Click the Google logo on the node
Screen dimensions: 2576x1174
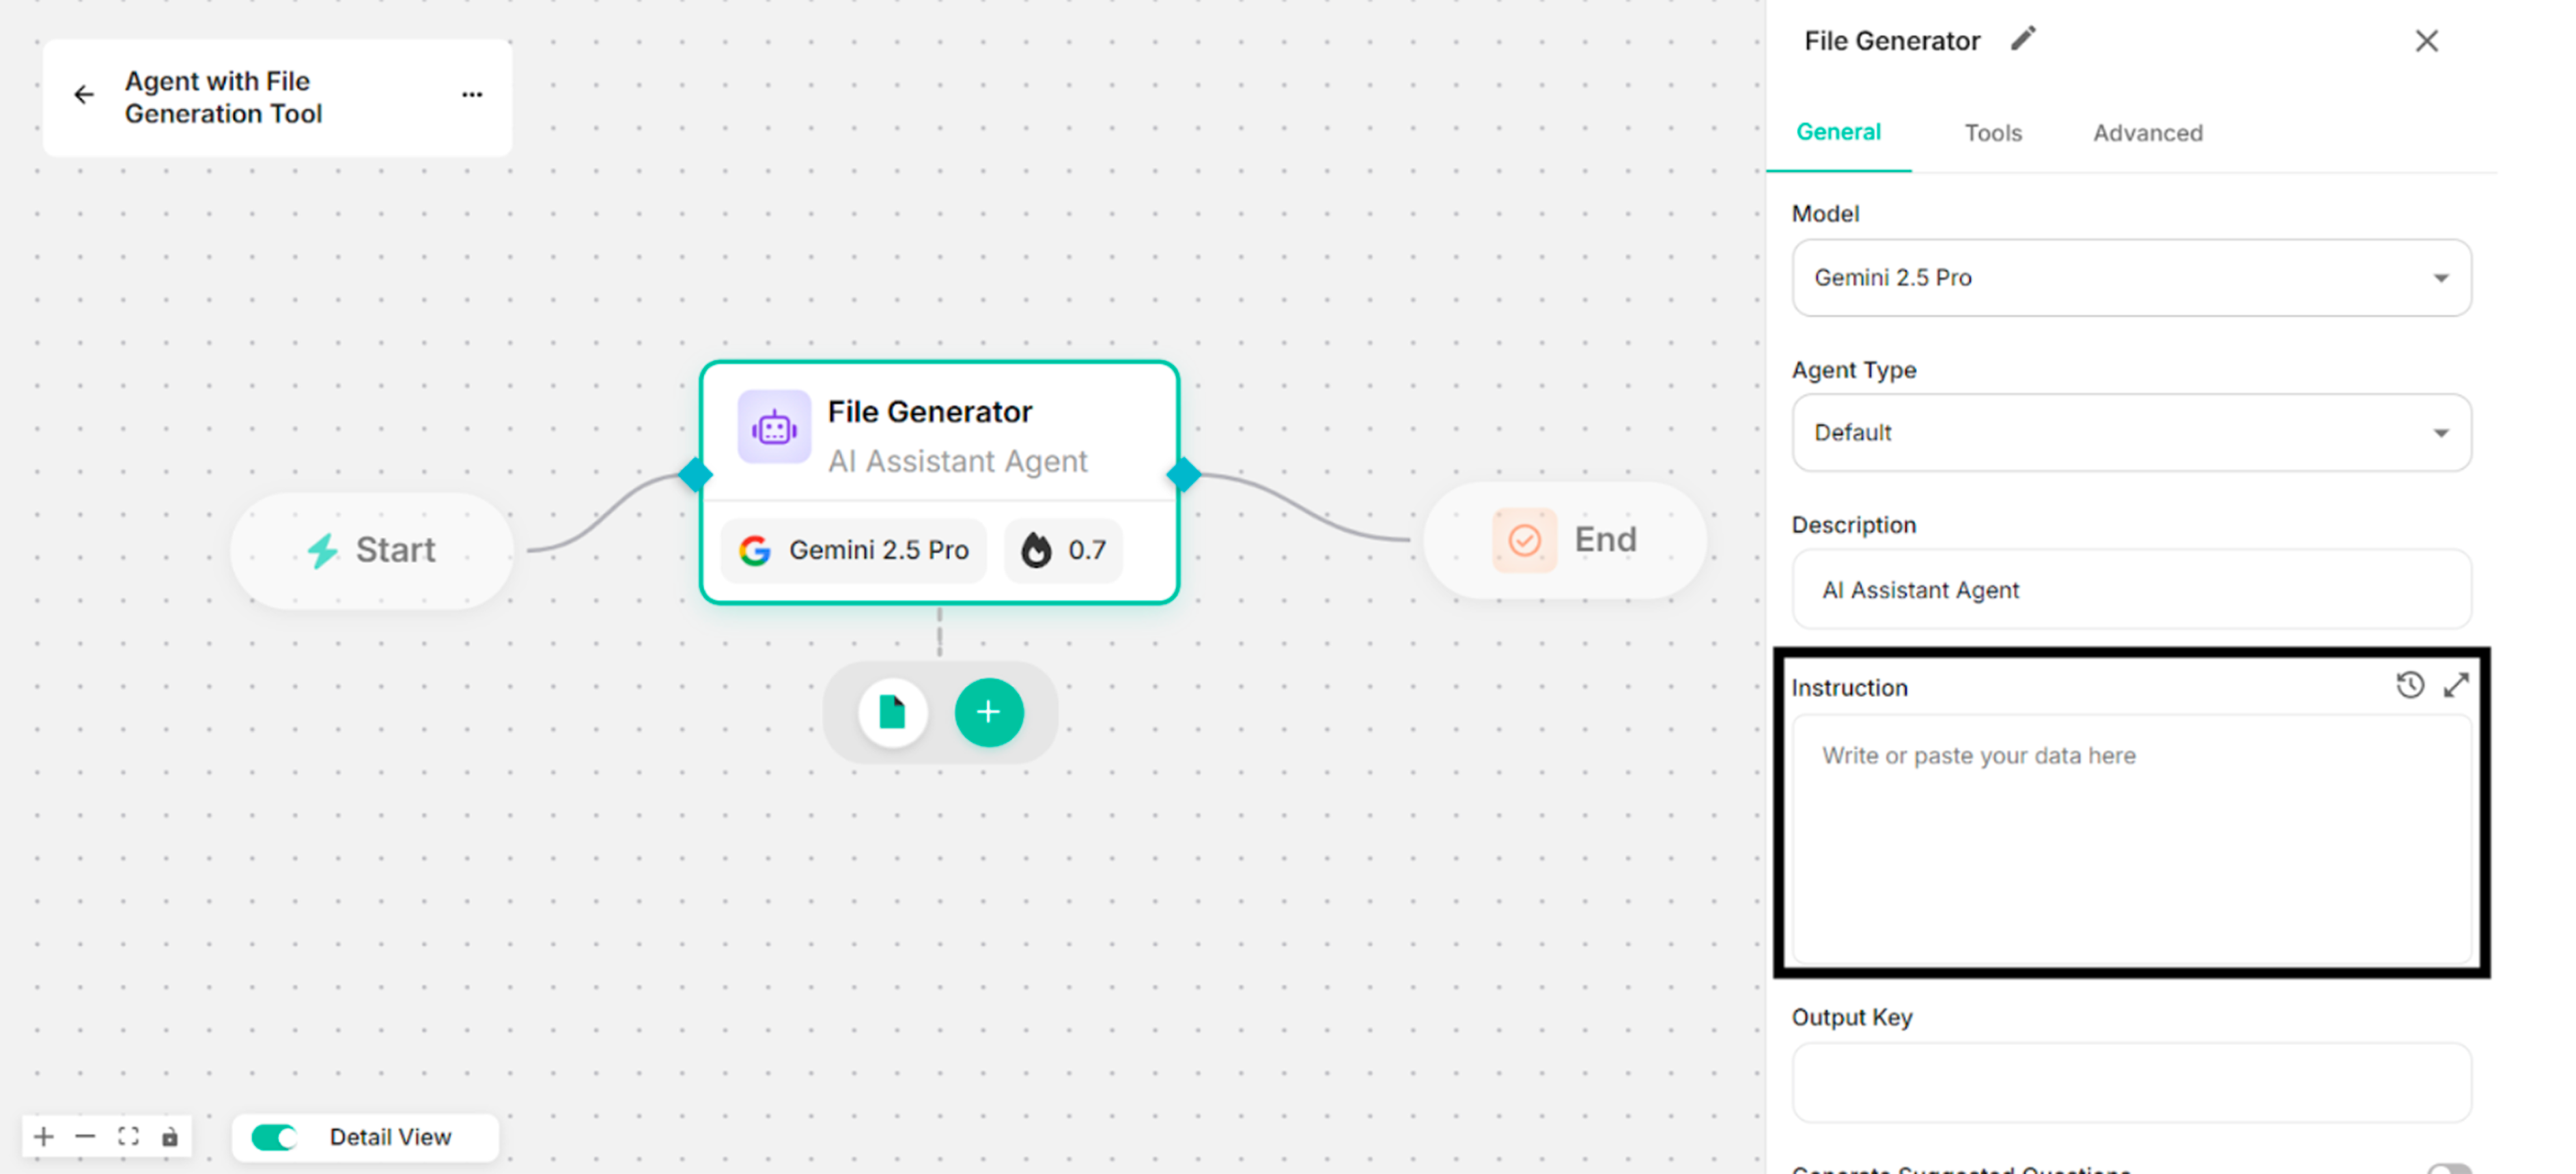(755, 551)
